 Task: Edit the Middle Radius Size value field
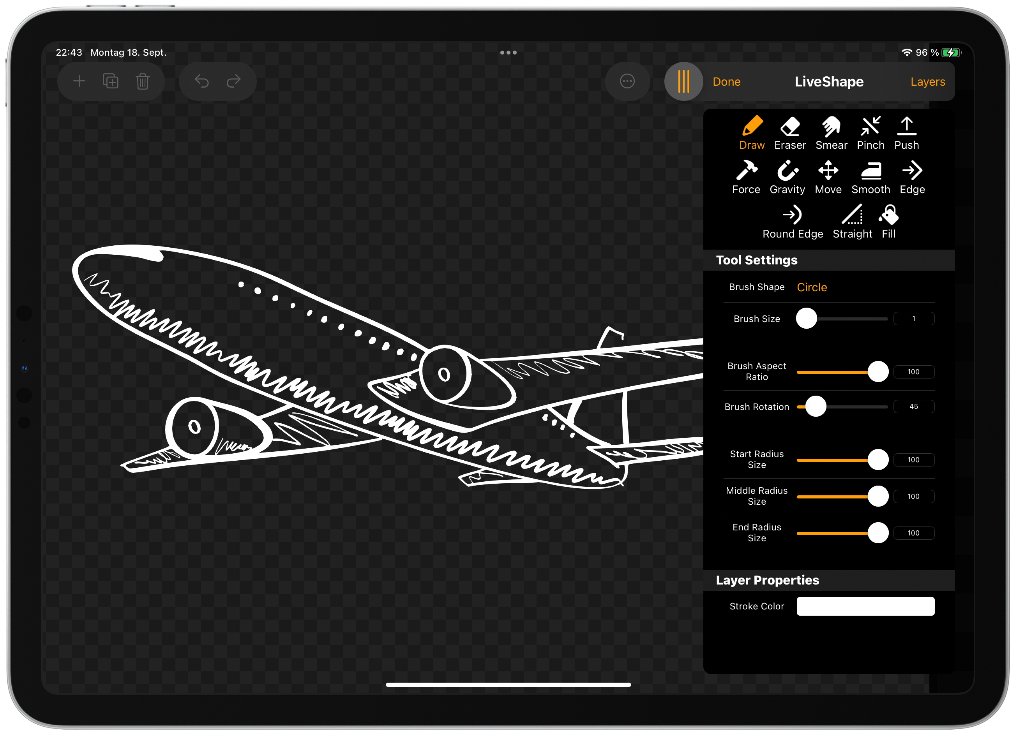[913, 496]
